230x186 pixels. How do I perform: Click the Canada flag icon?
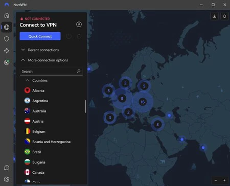point(27,172)
